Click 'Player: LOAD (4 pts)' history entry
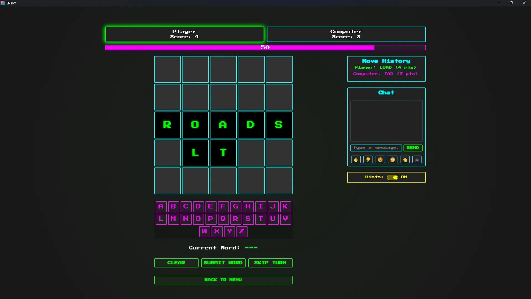 pos(385,67)
